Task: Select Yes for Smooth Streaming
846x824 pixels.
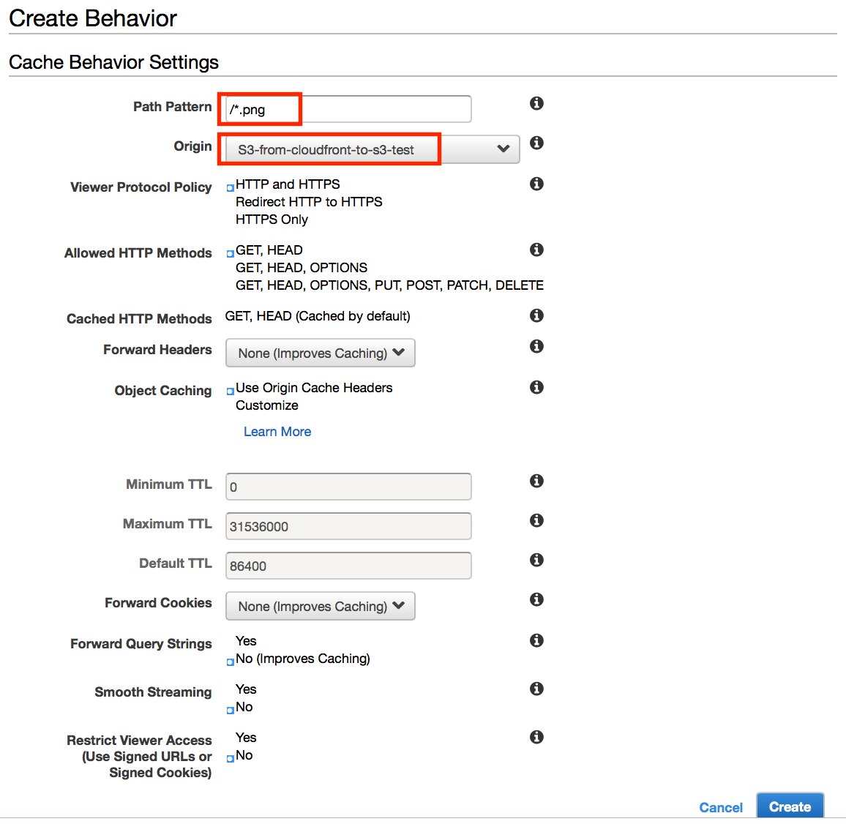Action: (x=245, y=689)
